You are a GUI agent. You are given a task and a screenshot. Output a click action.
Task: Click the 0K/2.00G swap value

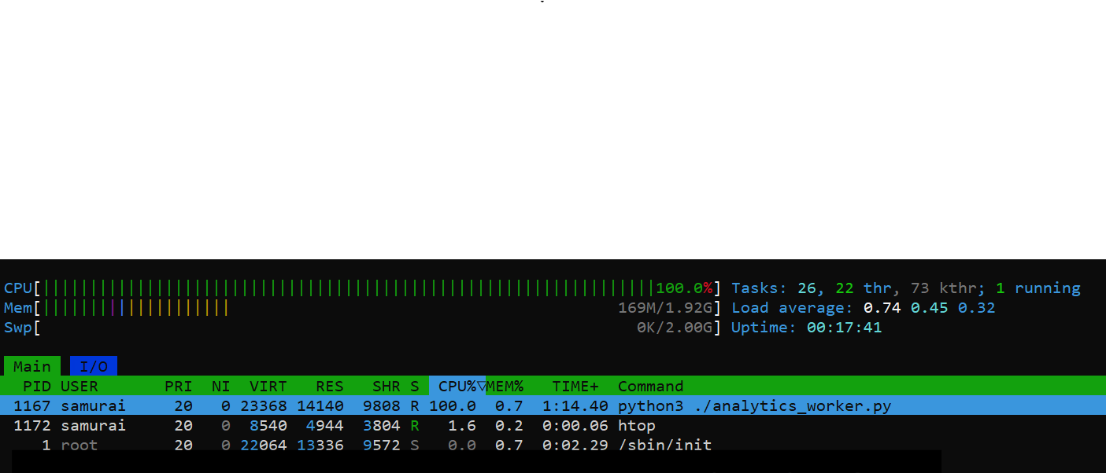click(x=675, y=328)
